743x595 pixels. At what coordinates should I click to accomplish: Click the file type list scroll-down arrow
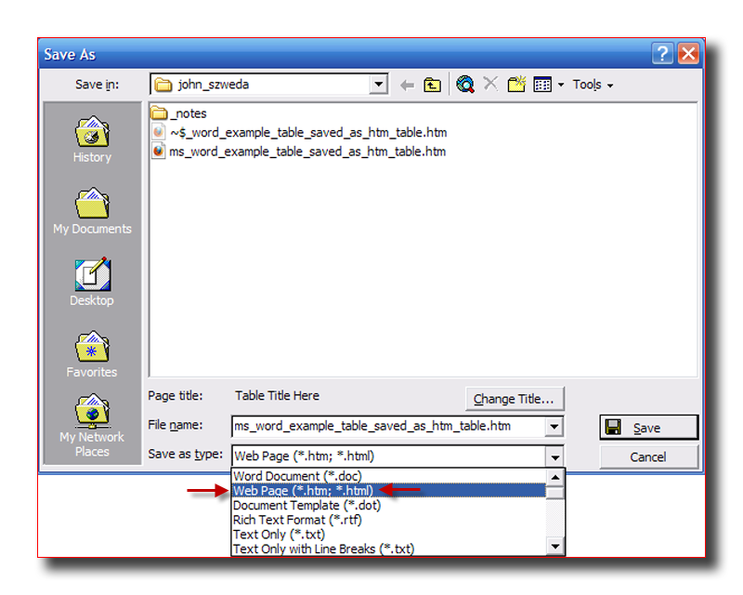554,548
